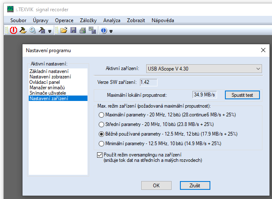
Task: Click the red power icon in toolbar
Action: [13, 30]
